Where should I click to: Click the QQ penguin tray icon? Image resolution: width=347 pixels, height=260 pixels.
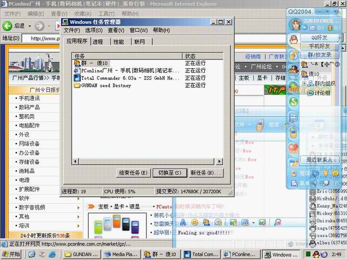pos(316,255)
